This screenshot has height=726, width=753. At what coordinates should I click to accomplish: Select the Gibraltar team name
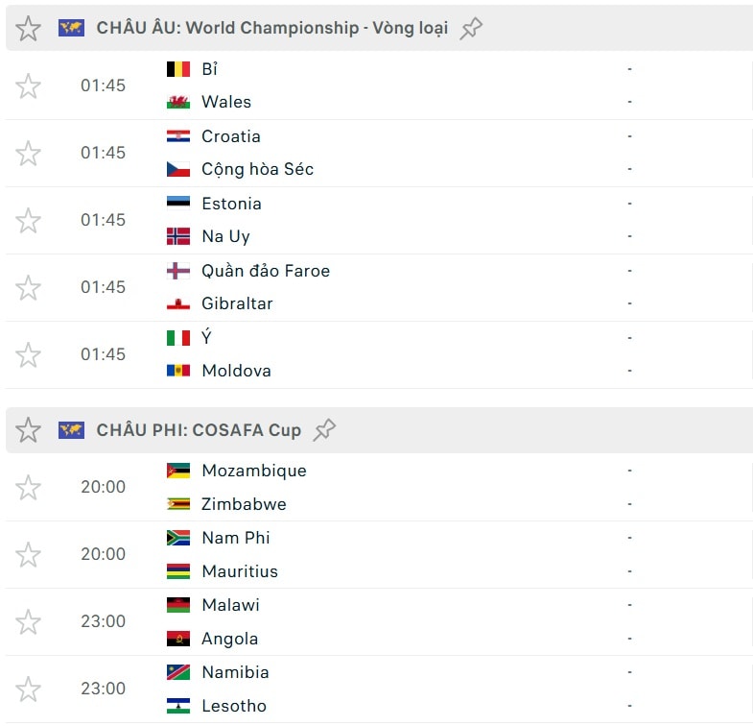(237, 303)
